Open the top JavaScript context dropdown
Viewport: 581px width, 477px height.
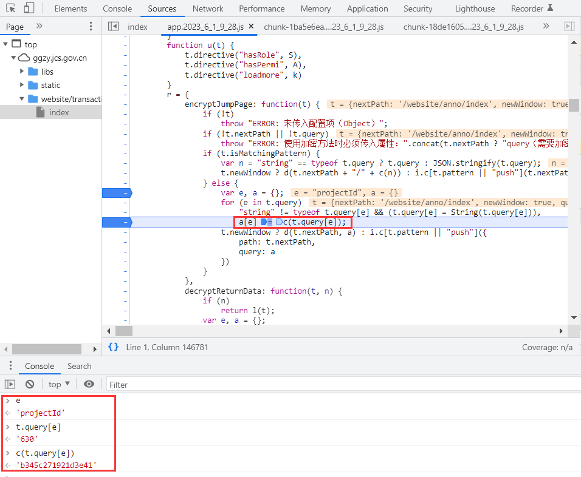(60, 384)
